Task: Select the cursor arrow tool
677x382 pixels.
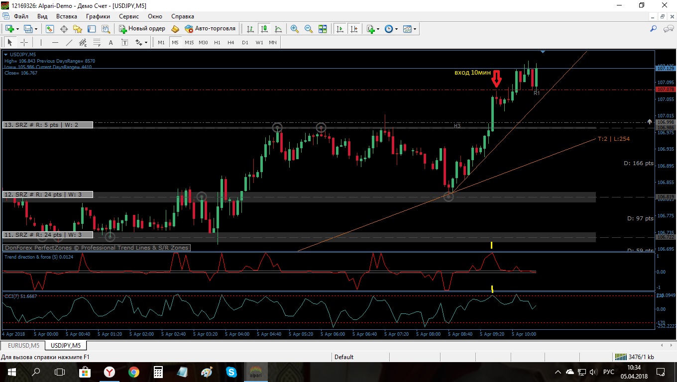Action: pyautogui.click(x=10, y=42)
